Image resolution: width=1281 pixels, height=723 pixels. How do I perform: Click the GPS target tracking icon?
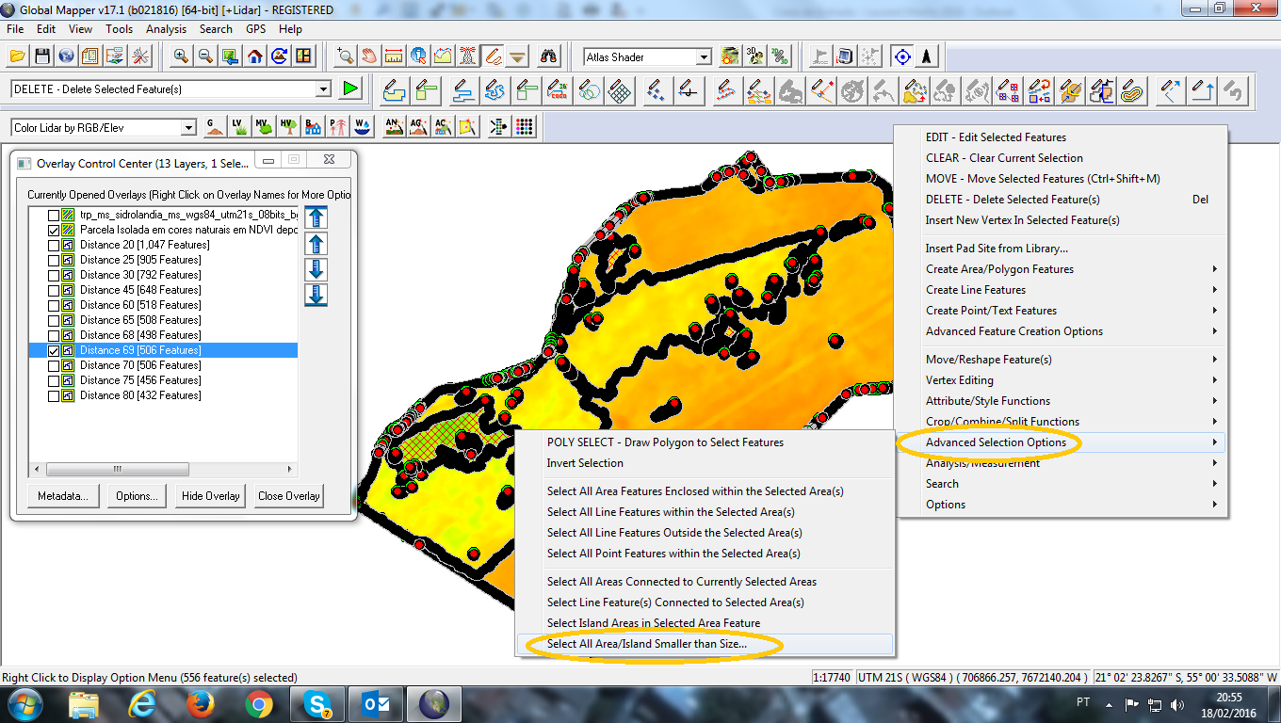(x=901, y=56)
